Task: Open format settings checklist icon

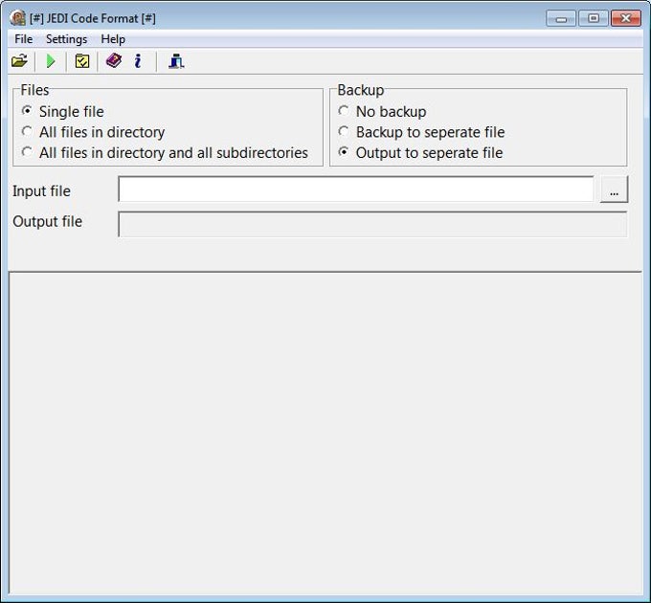Action: [x=82, y=61]
